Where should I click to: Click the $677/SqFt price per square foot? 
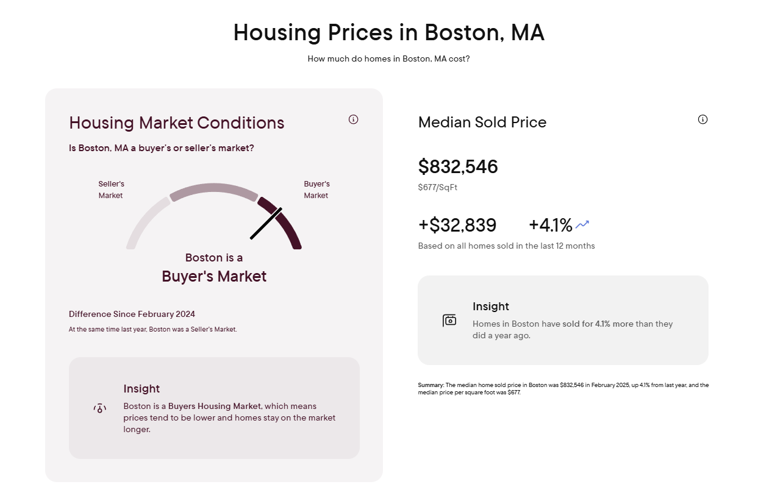pos(438,187)
